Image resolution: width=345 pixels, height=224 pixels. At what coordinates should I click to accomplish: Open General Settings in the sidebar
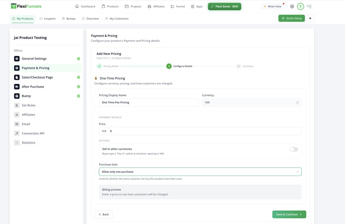coord(46,59)
